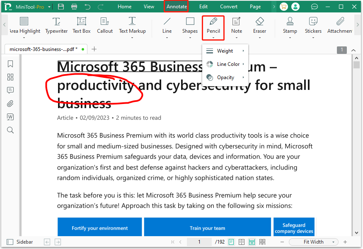
Task: Expand the MiniTool-Pro app menu arrow
Action: (49, 7)
